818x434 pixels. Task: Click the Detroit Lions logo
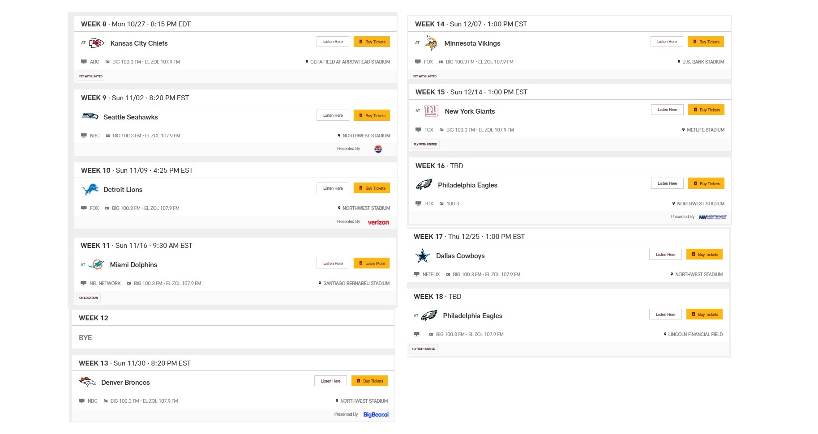90,189
